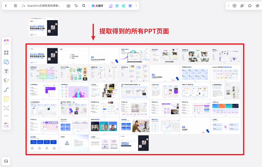This screenshot has height=167, width=262.
Task: Open the templates library in left sidebar
Action: coord(7,42)
